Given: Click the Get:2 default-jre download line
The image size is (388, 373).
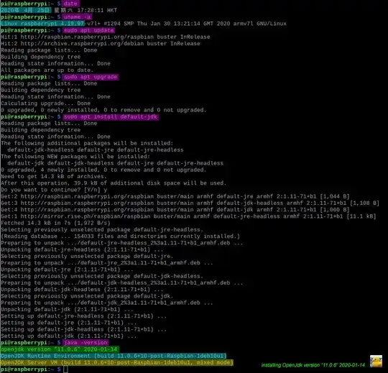Looking at the screenshot, I should (x=175, y=196).
